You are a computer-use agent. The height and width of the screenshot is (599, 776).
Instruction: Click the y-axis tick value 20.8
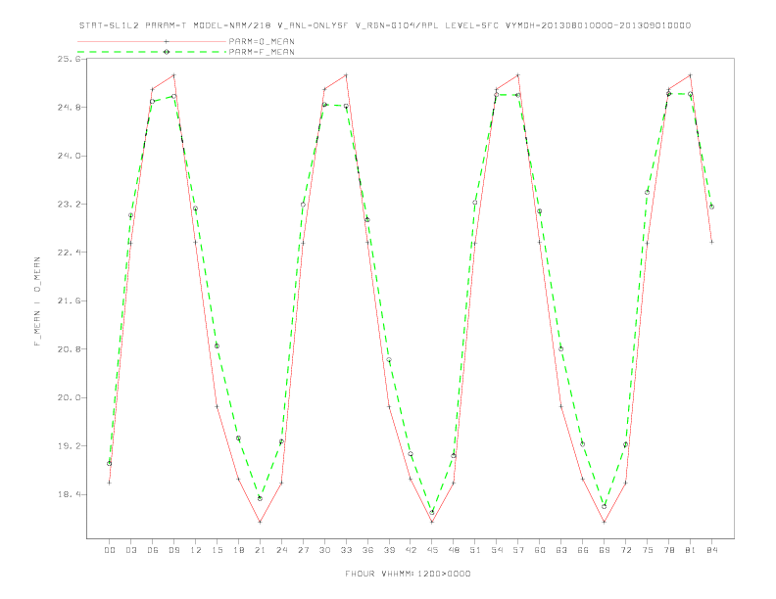[x=70, y=349]
